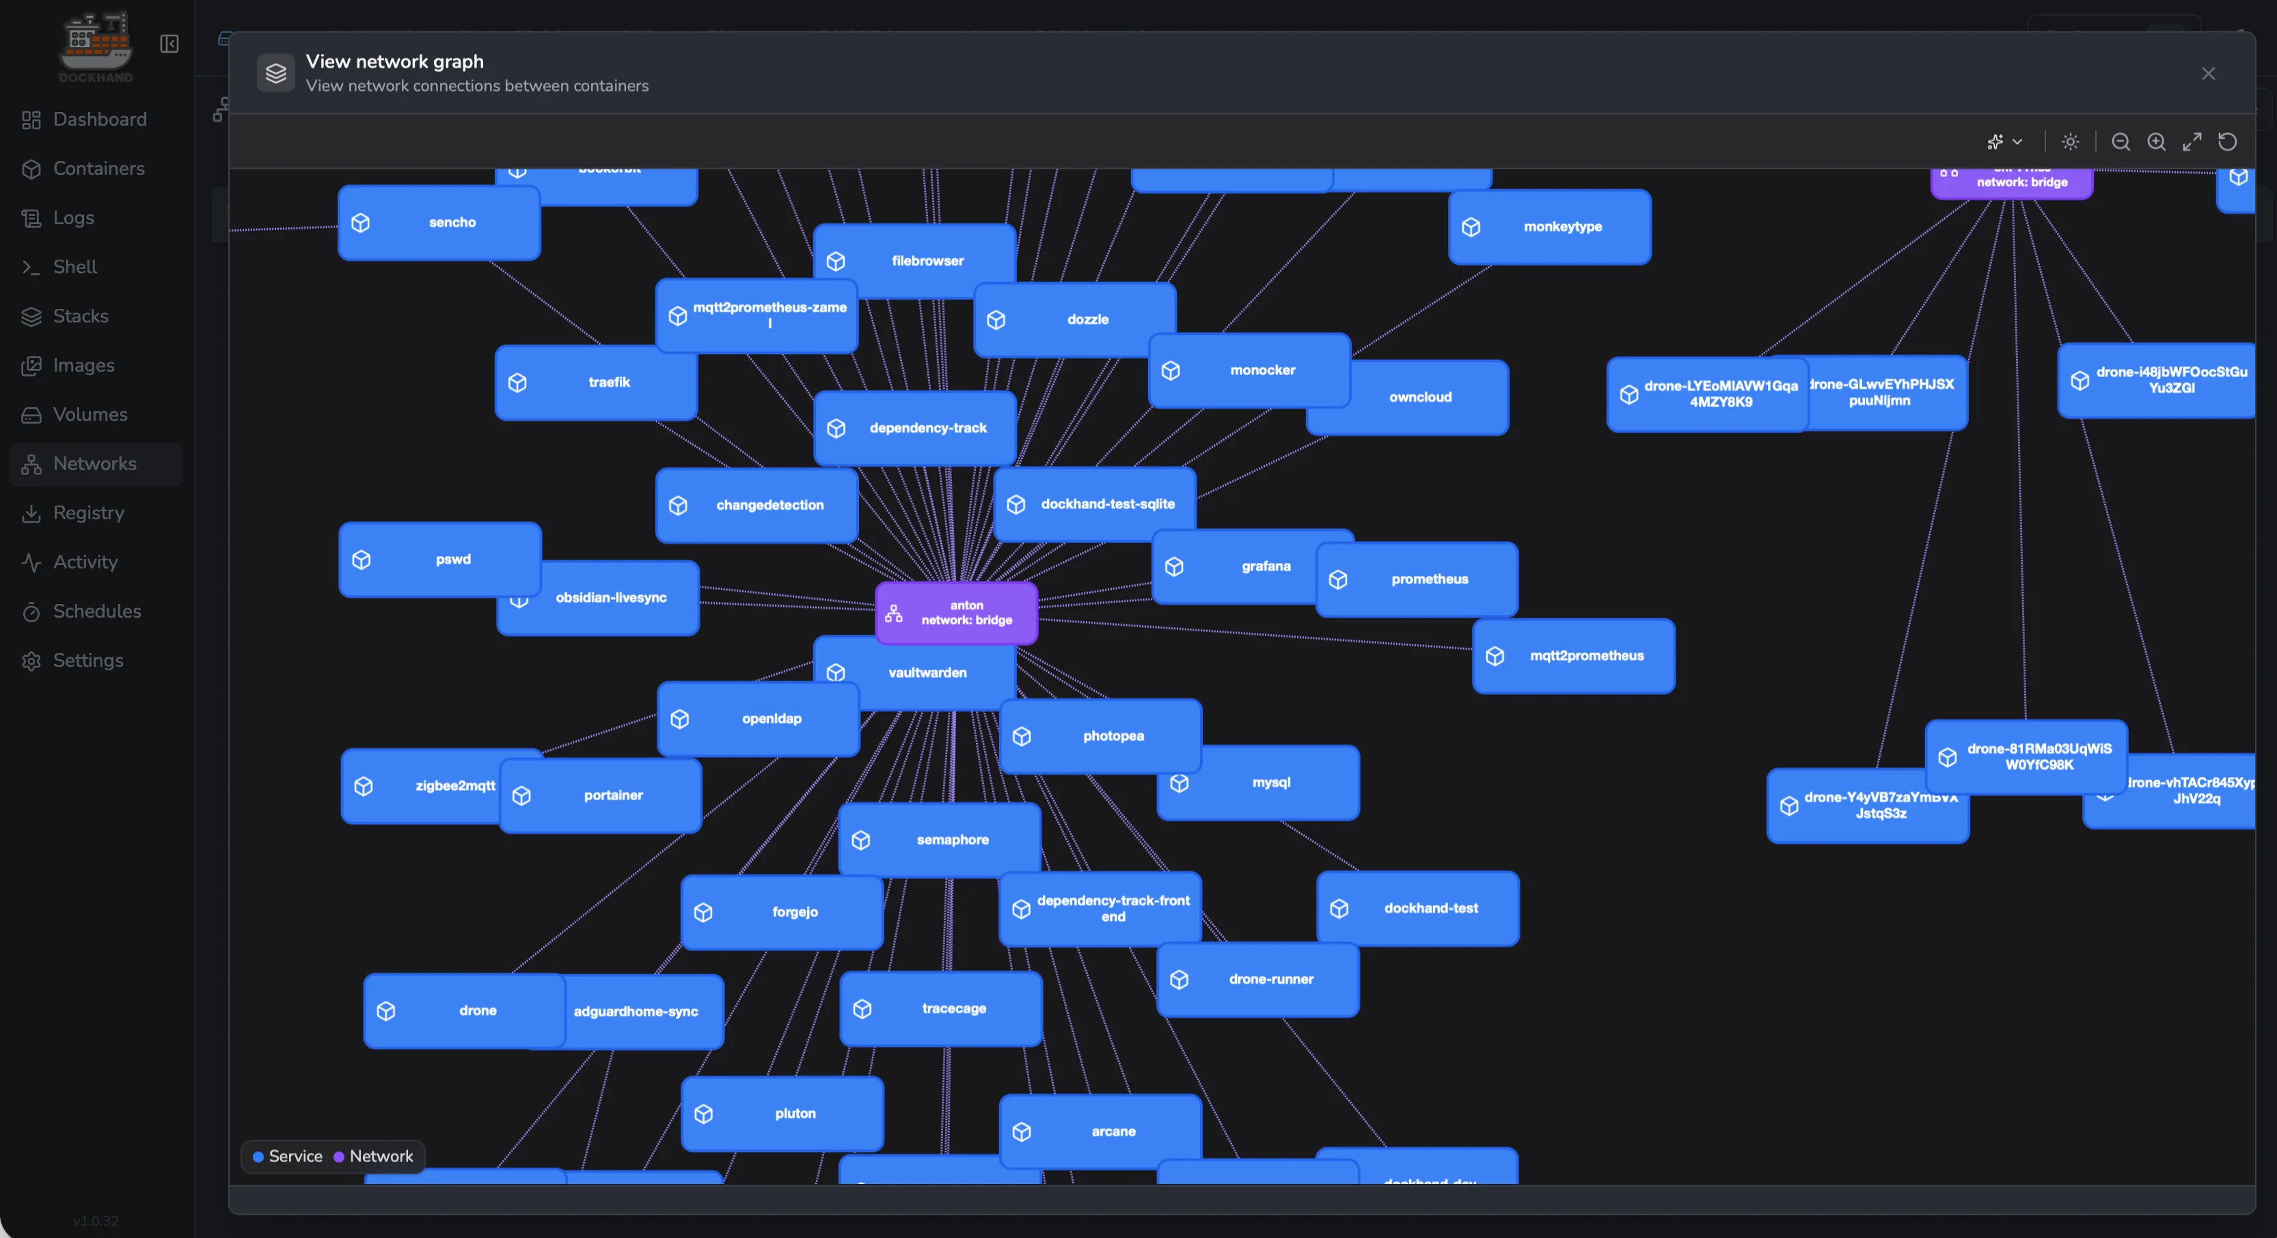Reset the network graph view
The width and height of the screenshot is (2277, 1238).
tap(2228, 141)
